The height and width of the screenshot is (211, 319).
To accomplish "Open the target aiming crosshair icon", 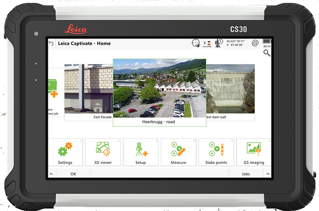I will [x=196, y=43].
